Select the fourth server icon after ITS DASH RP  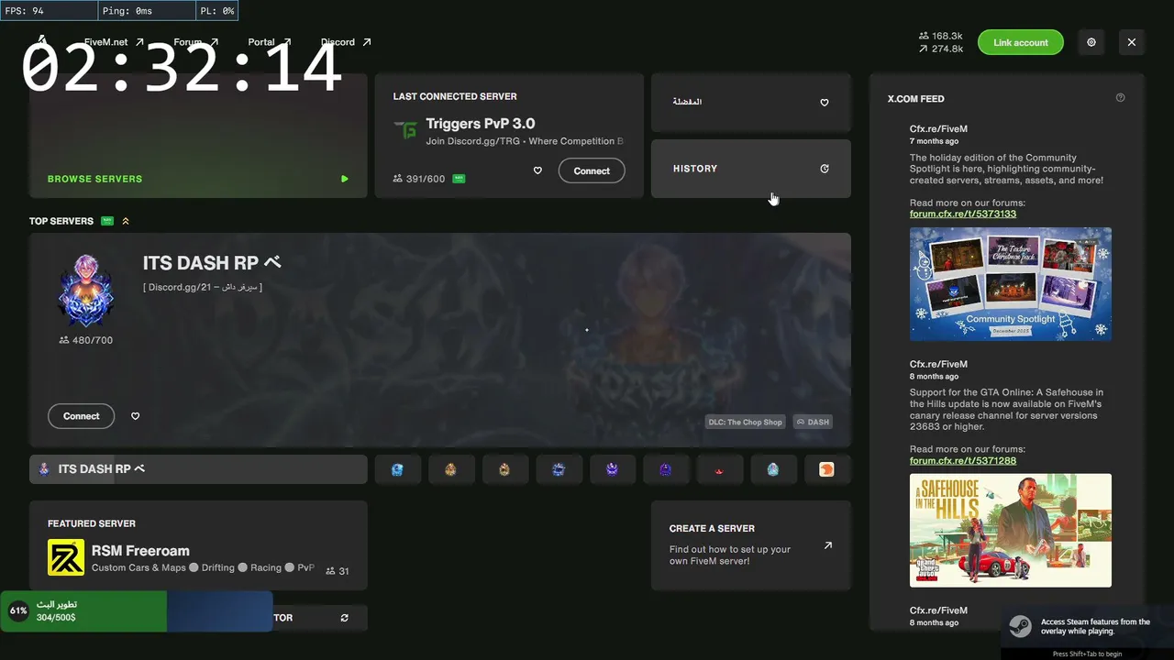pos(559,469)
